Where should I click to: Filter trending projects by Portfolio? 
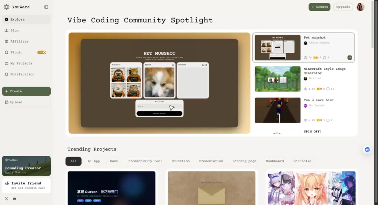tap(302, 161)
